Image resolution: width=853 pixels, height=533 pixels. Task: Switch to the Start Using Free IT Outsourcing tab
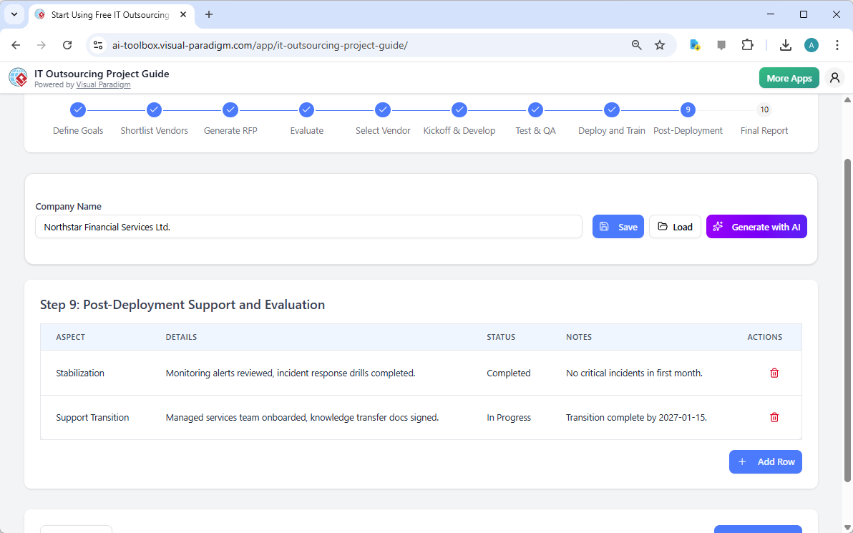click(107, 14)
